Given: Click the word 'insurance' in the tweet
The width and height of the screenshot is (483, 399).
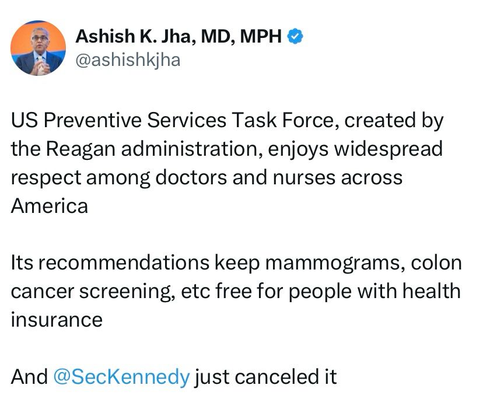Looking at the screenshot, I should (56, 319).
